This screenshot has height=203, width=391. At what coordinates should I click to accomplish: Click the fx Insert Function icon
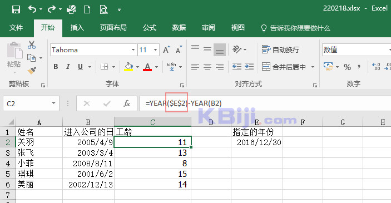click(127, 103)
